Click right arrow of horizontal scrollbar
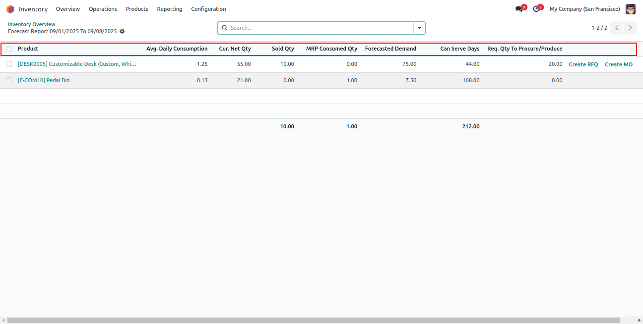Viewport: 643px width, 324px height. [x=640, y=321]
